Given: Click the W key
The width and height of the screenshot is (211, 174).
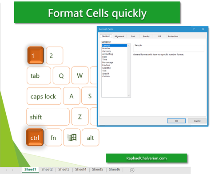Looking at the screenshot, I should (x=80, y=75).
